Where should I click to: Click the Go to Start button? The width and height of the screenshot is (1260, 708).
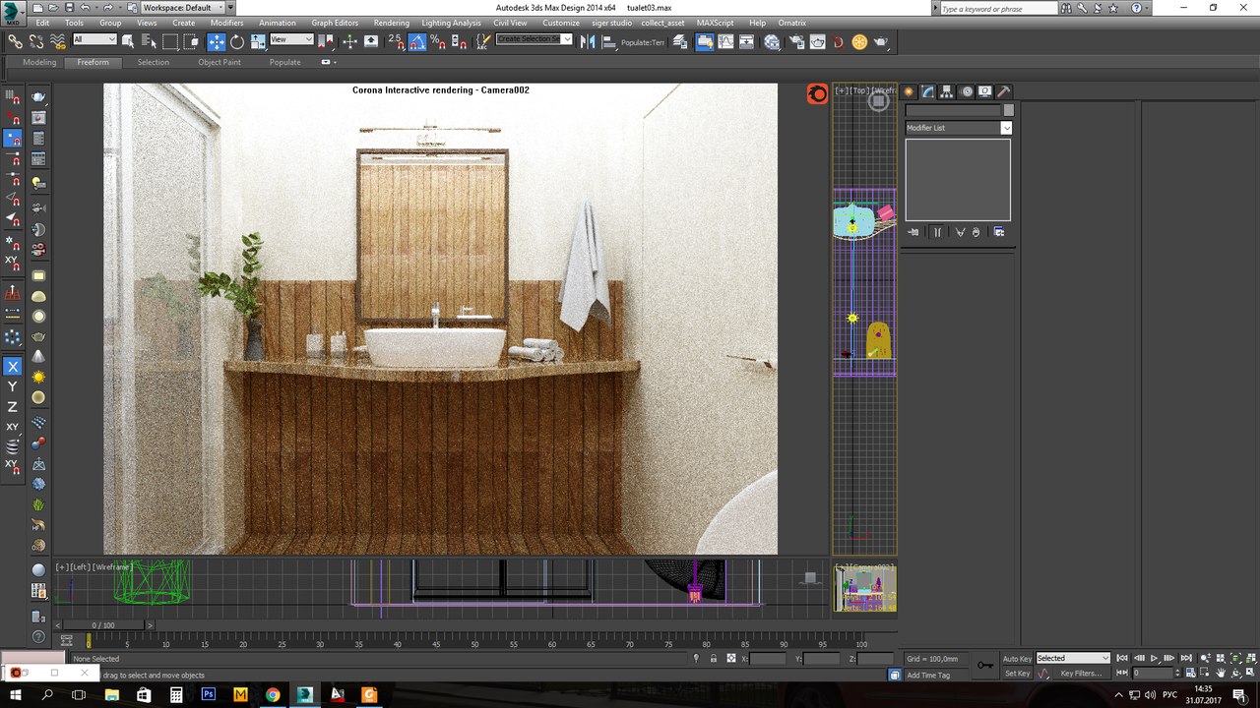click(1121, 658)
